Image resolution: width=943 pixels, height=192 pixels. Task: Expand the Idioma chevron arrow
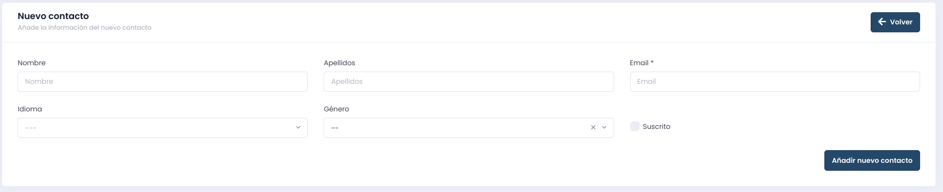298,128
